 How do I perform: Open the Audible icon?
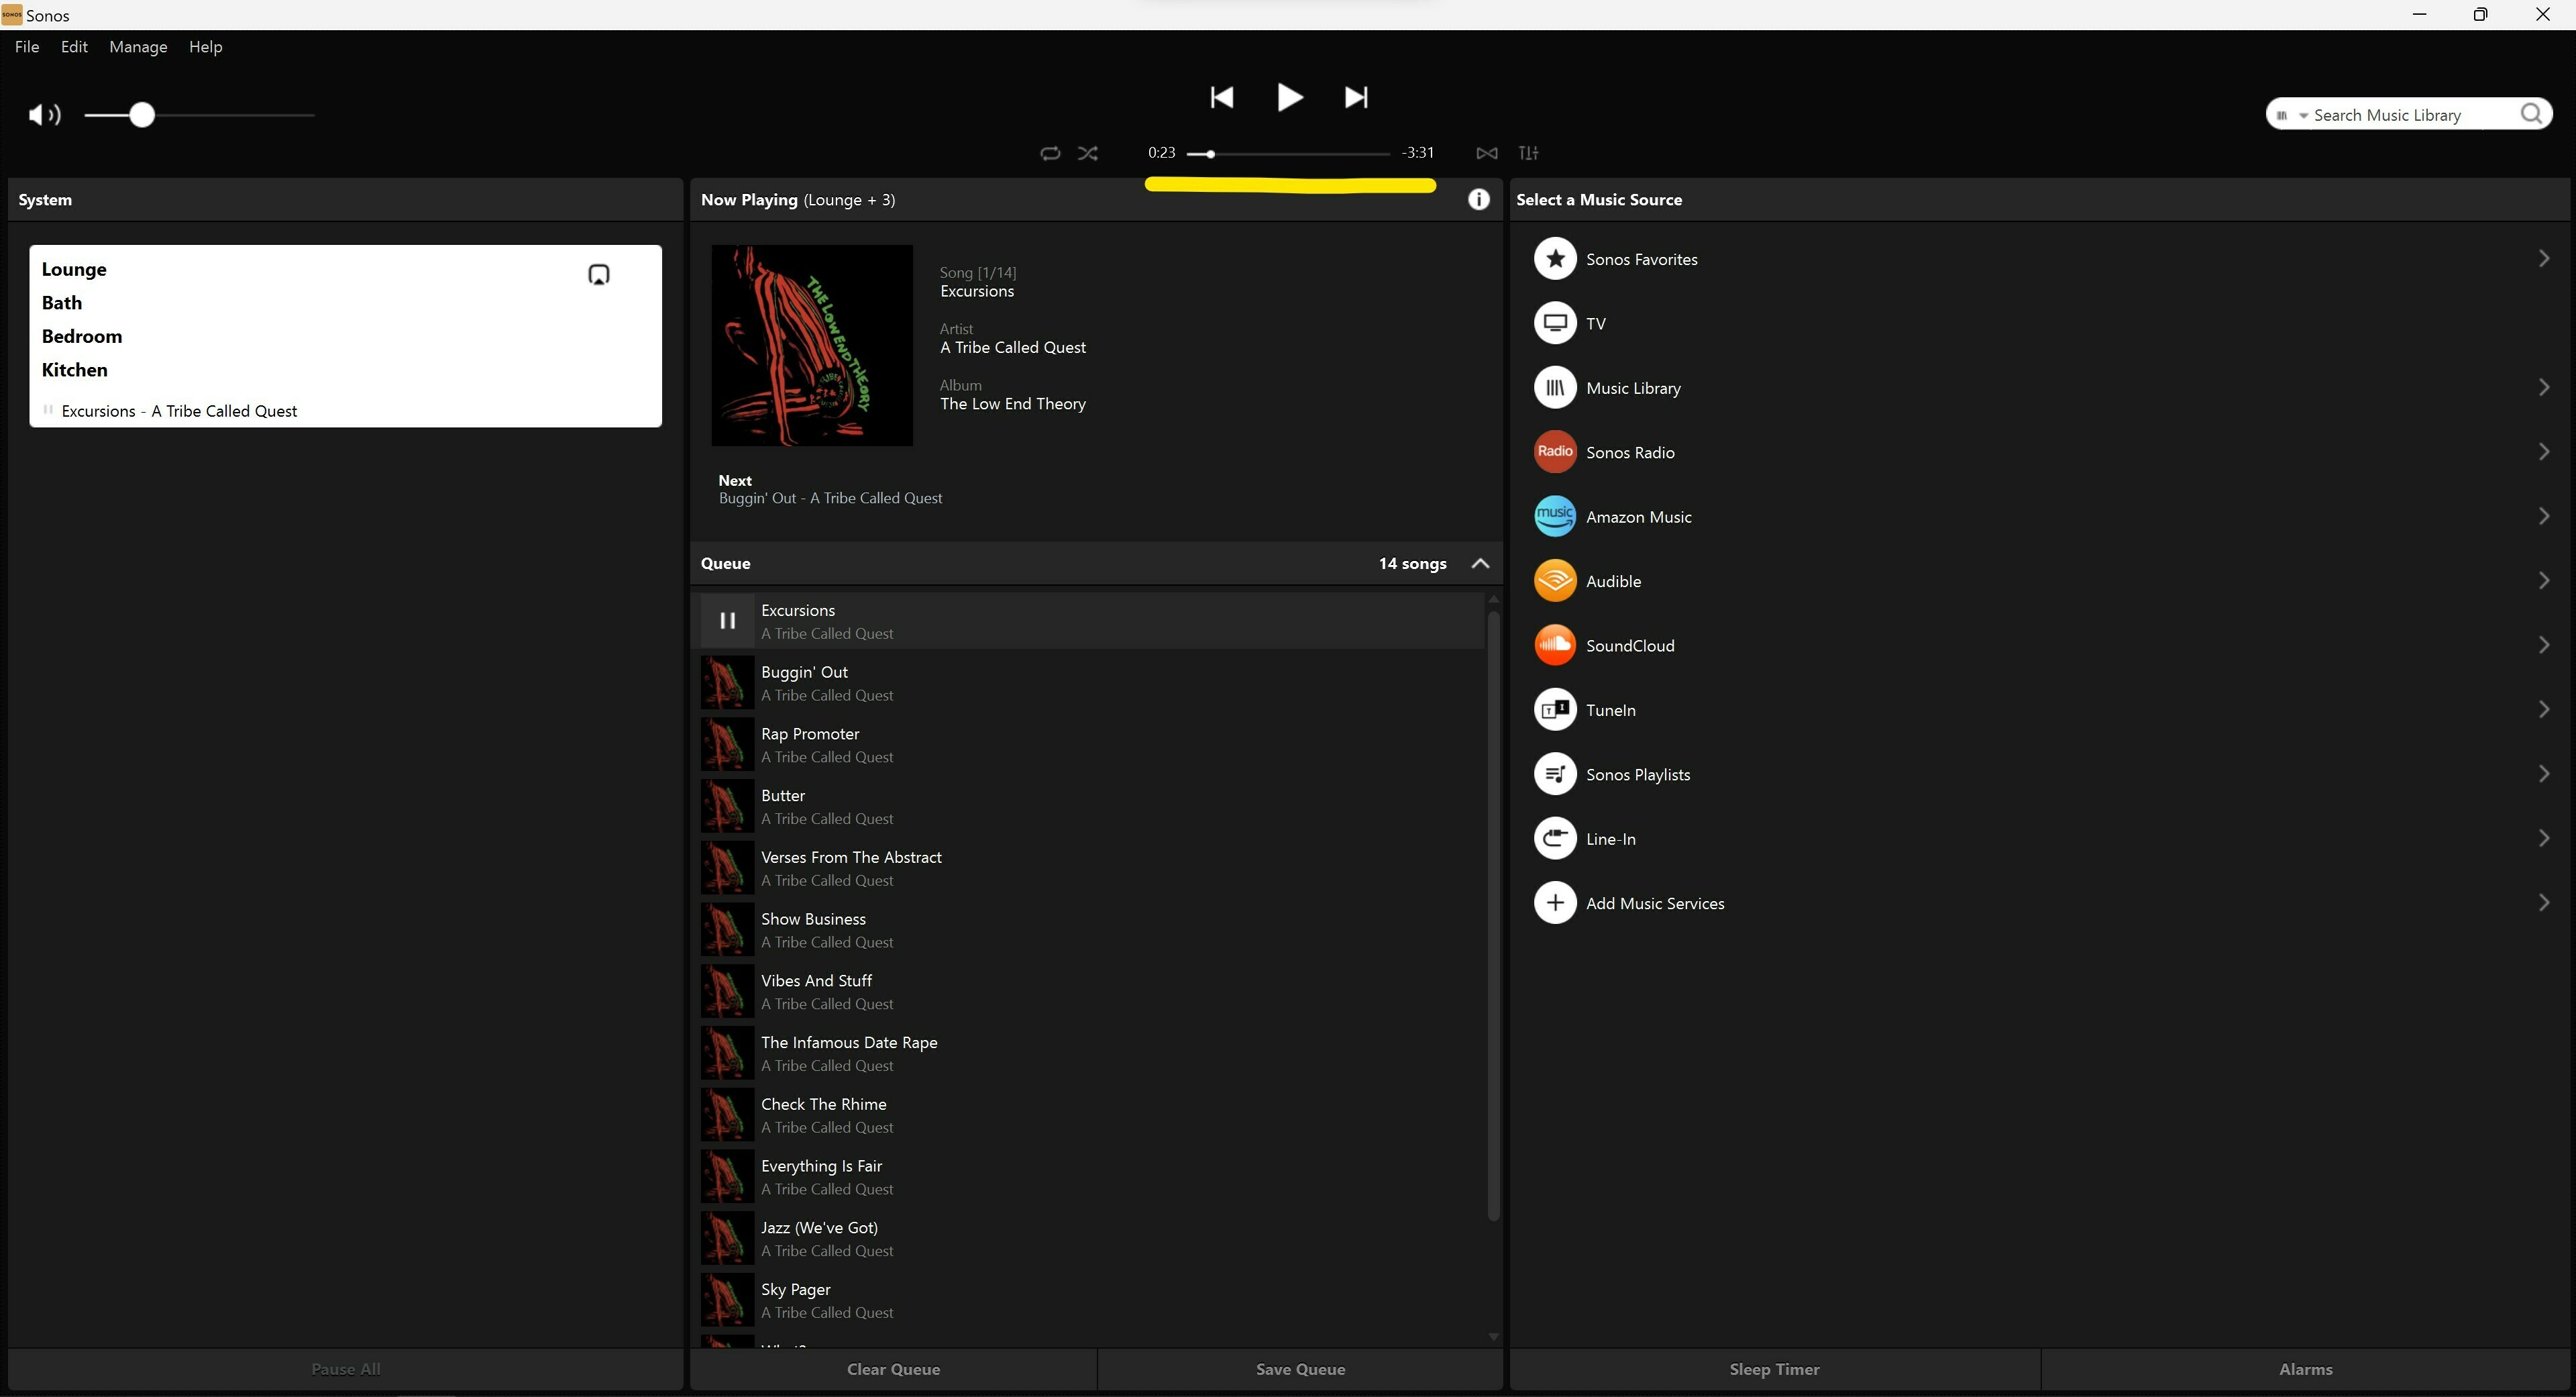1555,581
